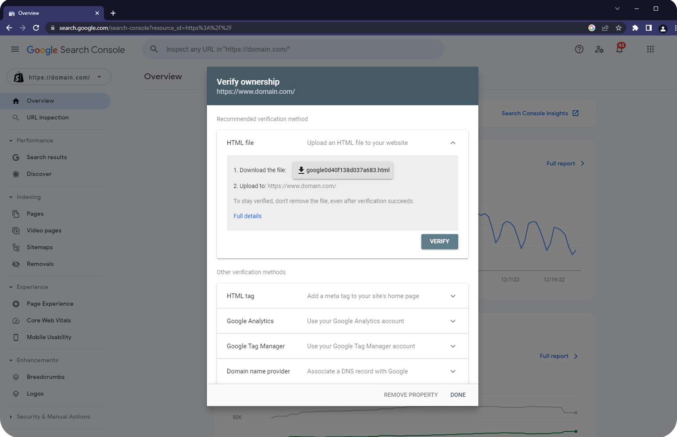Open the browser profile avatar
Screen dimensions: 677x437
pos(663,28)
